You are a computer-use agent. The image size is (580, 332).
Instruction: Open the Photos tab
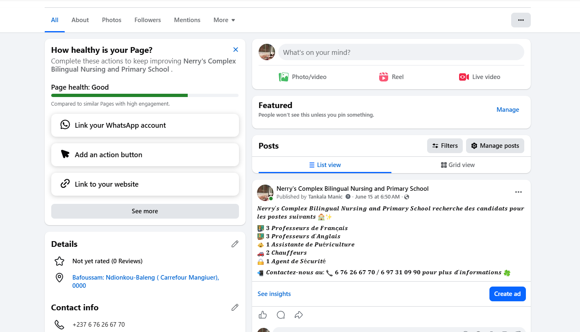coord(111,20)
